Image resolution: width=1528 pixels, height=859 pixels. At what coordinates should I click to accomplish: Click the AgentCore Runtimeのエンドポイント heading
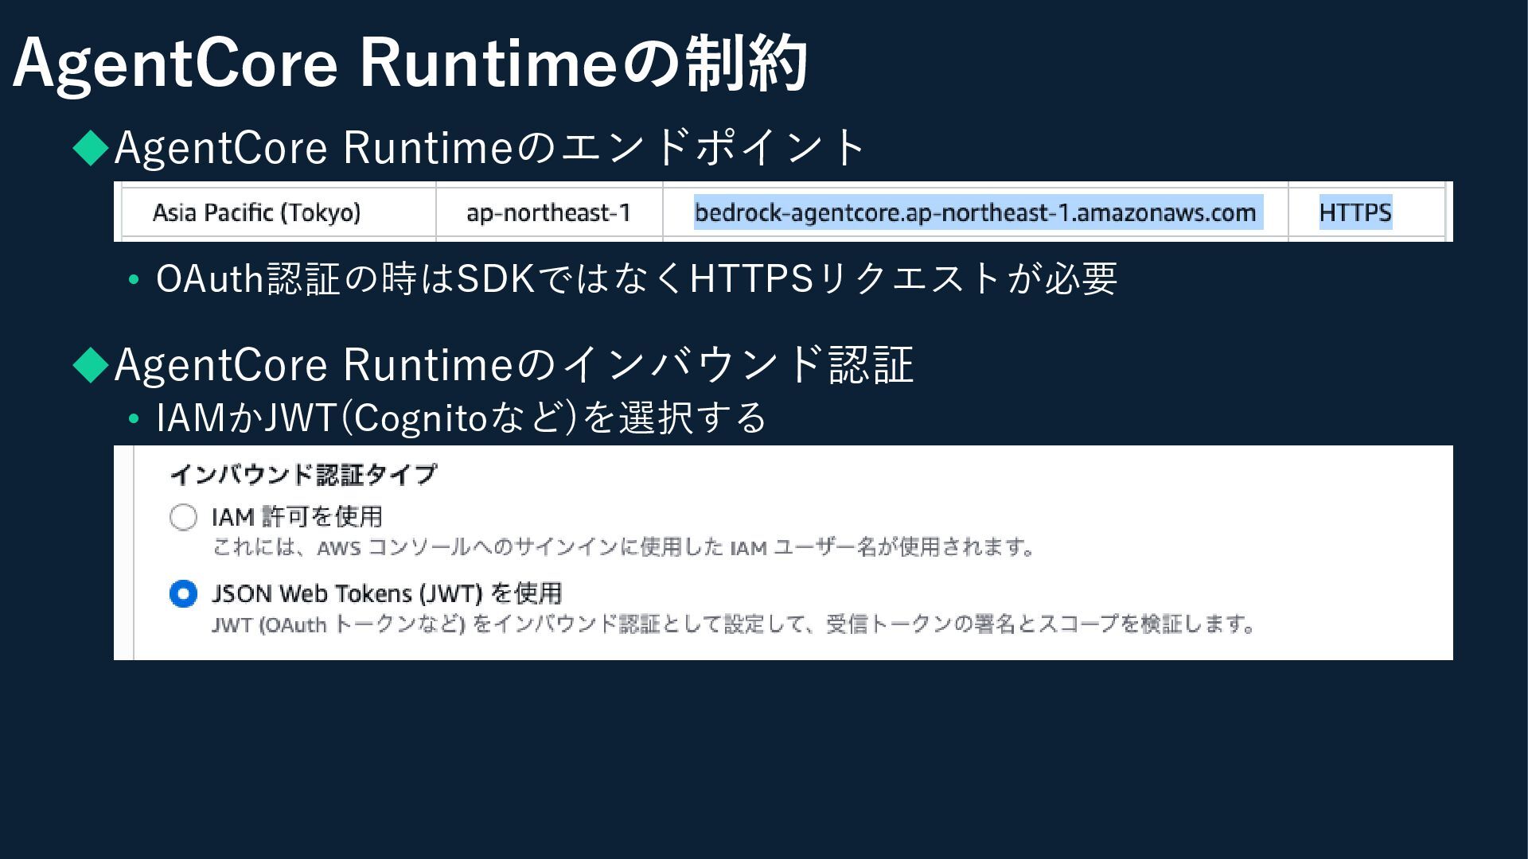(x=489, y=148)
